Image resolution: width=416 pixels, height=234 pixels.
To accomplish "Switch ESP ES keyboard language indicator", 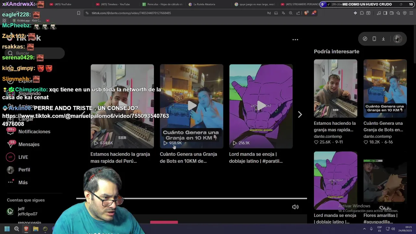I will tap(379, 229).
